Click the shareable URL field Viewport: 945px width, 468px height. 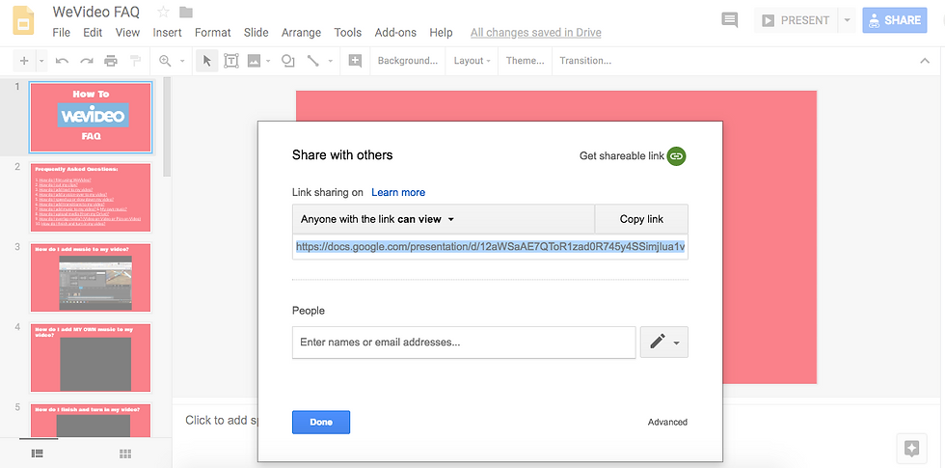pyautogui.click(x=490, y=247)
